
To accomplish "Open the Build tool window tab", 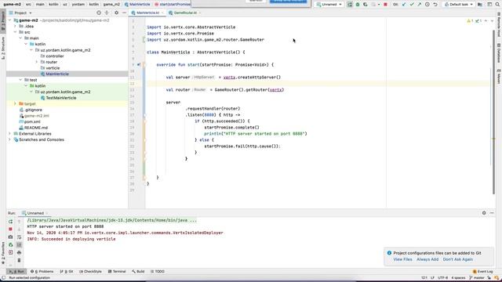I will 138,272.
